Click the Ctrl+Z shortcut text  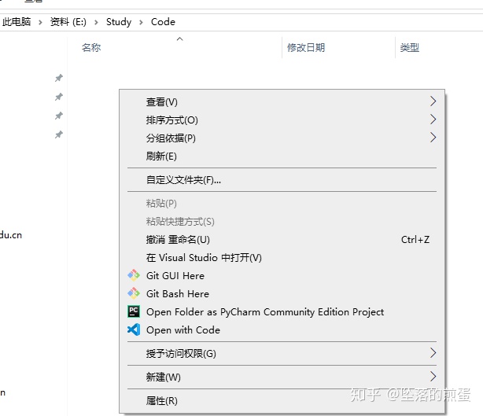(415, 240)
